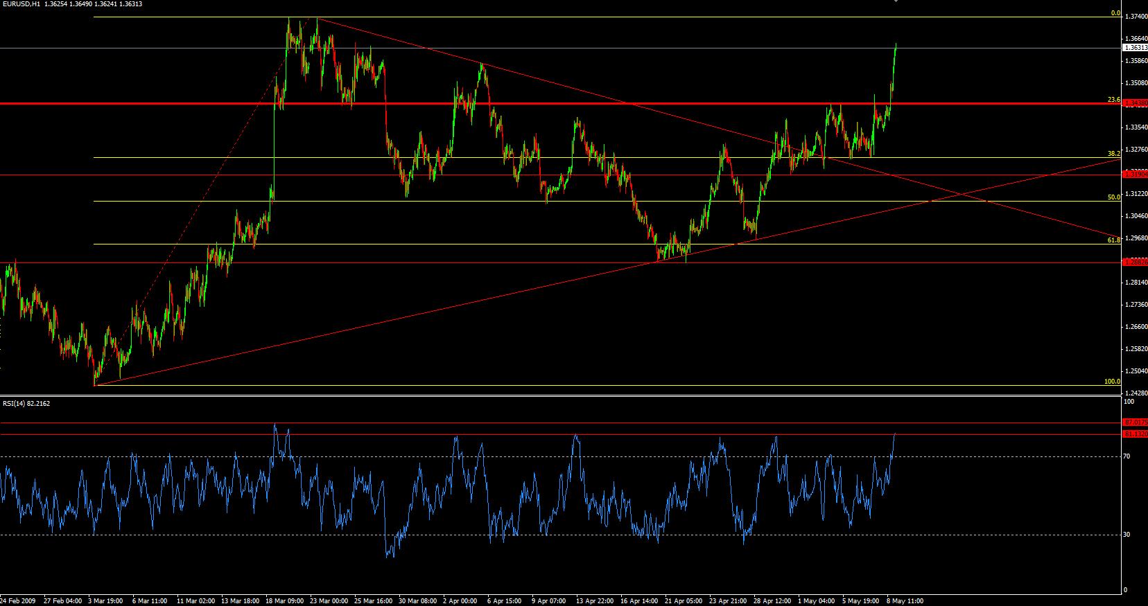Click the red 1.28826 price level tag
This screenshot has height=606, width=1148.
[1136, 262]
